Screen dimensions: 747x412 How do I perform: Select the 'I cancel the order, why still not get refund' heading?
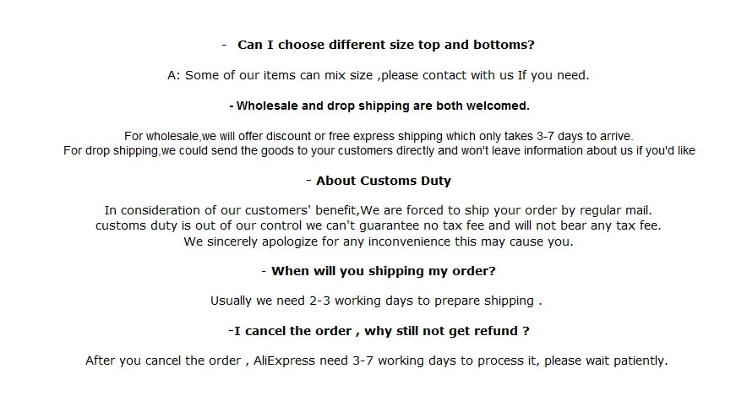pyautogui.click(x=379, y=331)
